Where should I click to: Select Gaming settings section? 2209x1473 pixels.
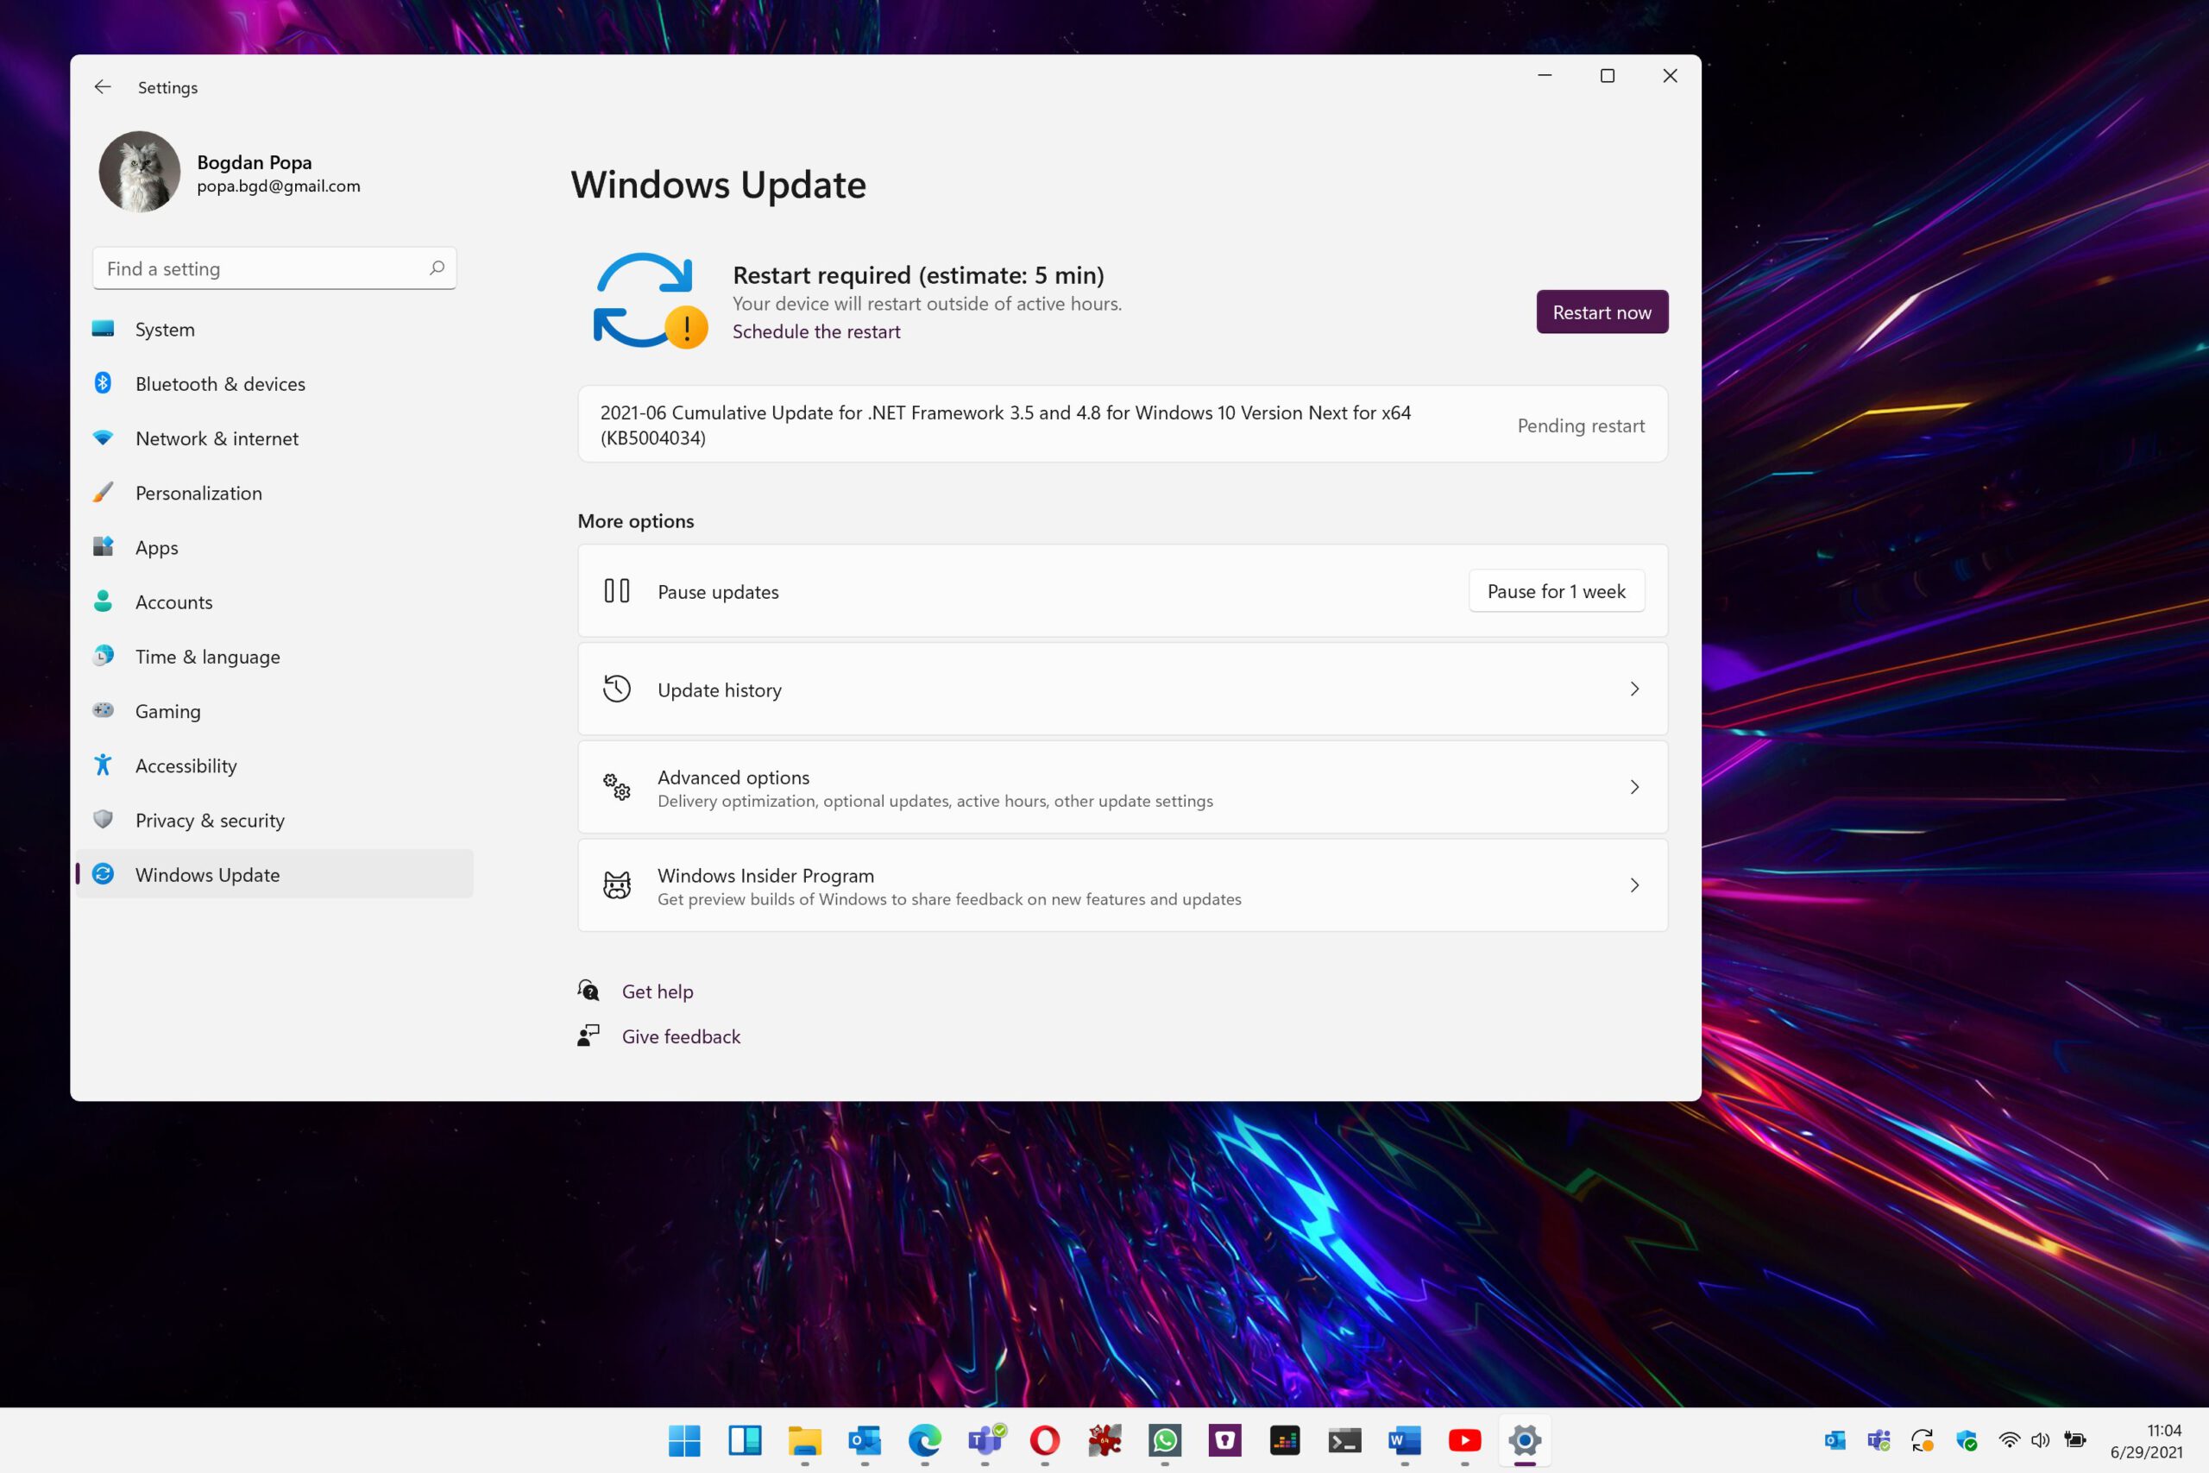[167, 710]
